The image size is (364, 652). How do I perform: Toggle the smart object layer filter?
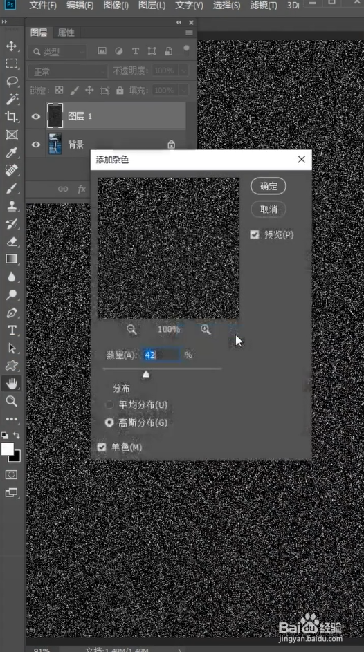pos(168,50)
